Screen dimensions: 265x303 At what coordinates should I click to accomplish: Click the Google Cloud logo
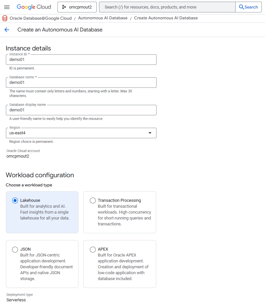[34, 7]
